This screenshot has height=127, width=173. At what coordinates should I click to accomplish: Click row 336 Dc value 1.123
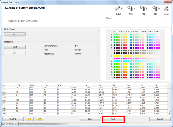[x=115, y=103]
